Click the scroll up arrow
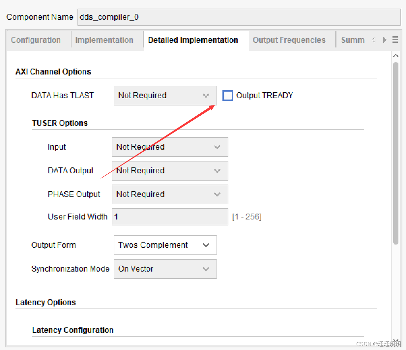Viewport: 406px width, 350px height. click(396, 56)
